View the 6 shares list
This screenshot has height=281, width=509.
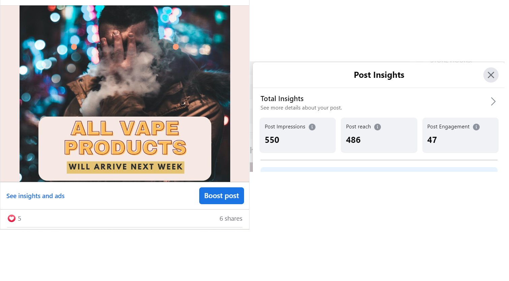coord(231,219)
